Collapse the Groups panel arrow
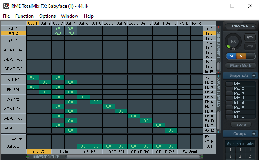Image resolution: width=259 pixels, height=160 pixels. point(254,134)
